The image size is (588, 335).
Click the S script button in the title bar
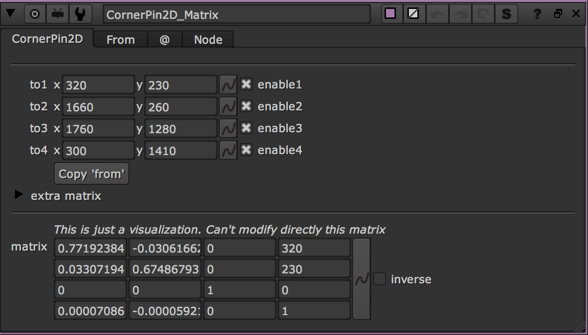tap(506, 14)
